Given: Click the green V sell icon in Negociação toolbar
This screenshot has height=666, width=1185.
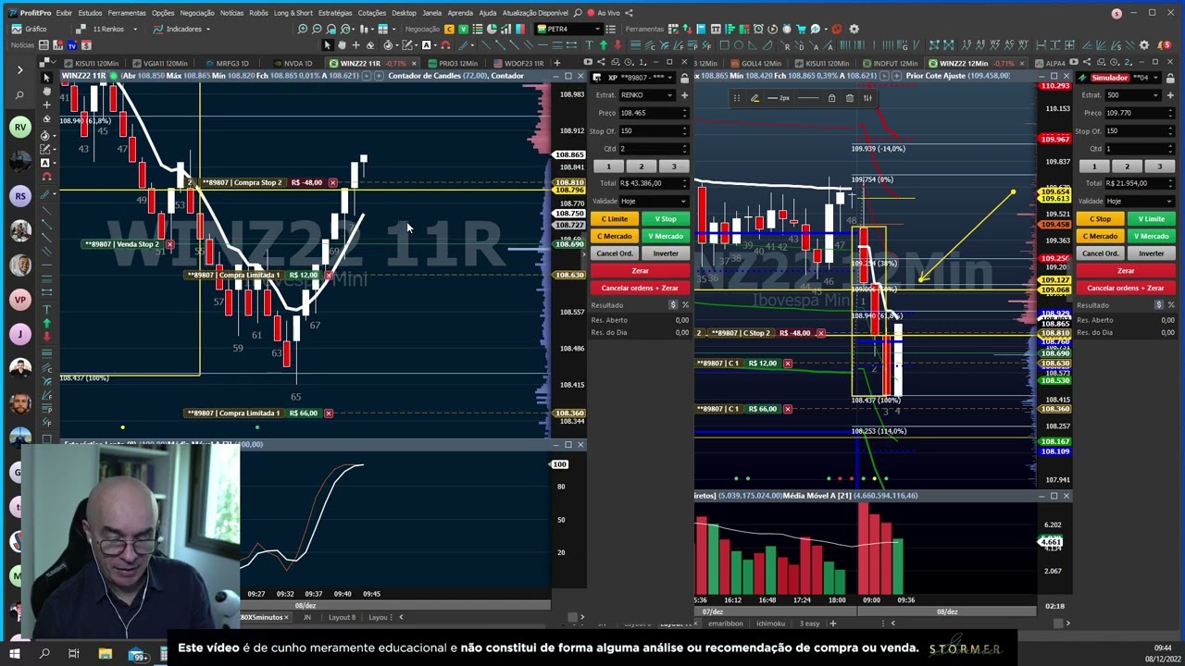Looking at the screenshot, I should coord(464,29).
